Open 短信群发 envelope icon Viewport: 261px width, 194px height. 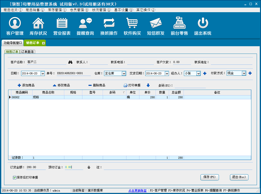(156, 24)
